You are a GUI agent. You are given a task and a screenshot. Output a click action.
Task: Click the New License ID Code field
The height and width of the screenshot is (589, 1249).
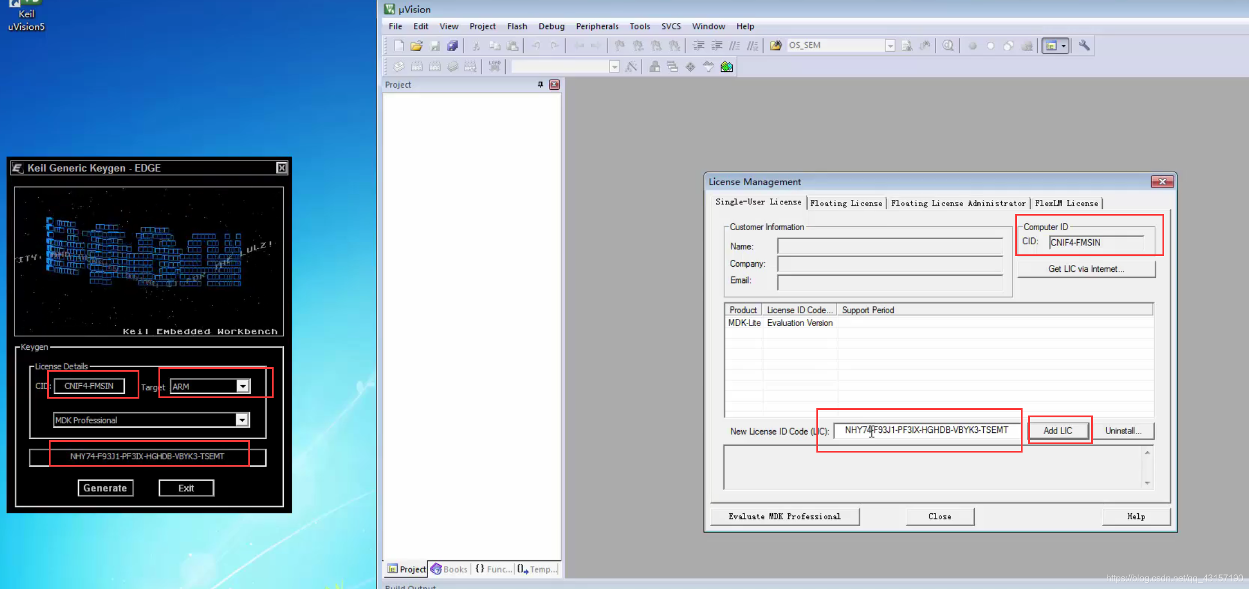[x=926, y=430]
